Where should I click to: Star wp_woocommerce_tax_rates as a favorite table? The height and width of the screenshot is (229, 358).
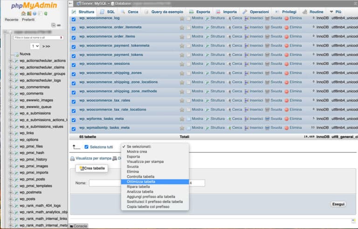click(182, 101)
